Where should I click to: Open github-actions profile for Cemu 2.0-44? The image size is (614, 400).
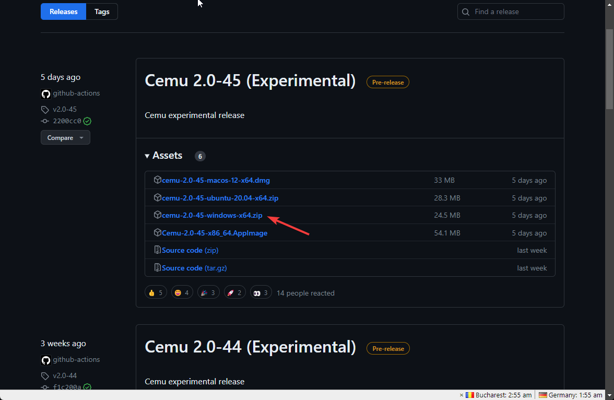click(76, 359)
